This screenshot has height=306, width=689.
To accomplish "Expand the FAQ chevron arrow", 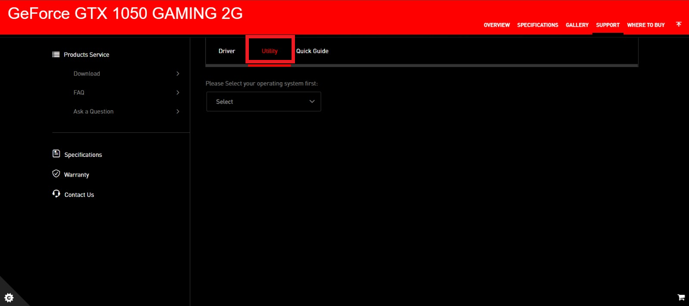I will [178, 93].
